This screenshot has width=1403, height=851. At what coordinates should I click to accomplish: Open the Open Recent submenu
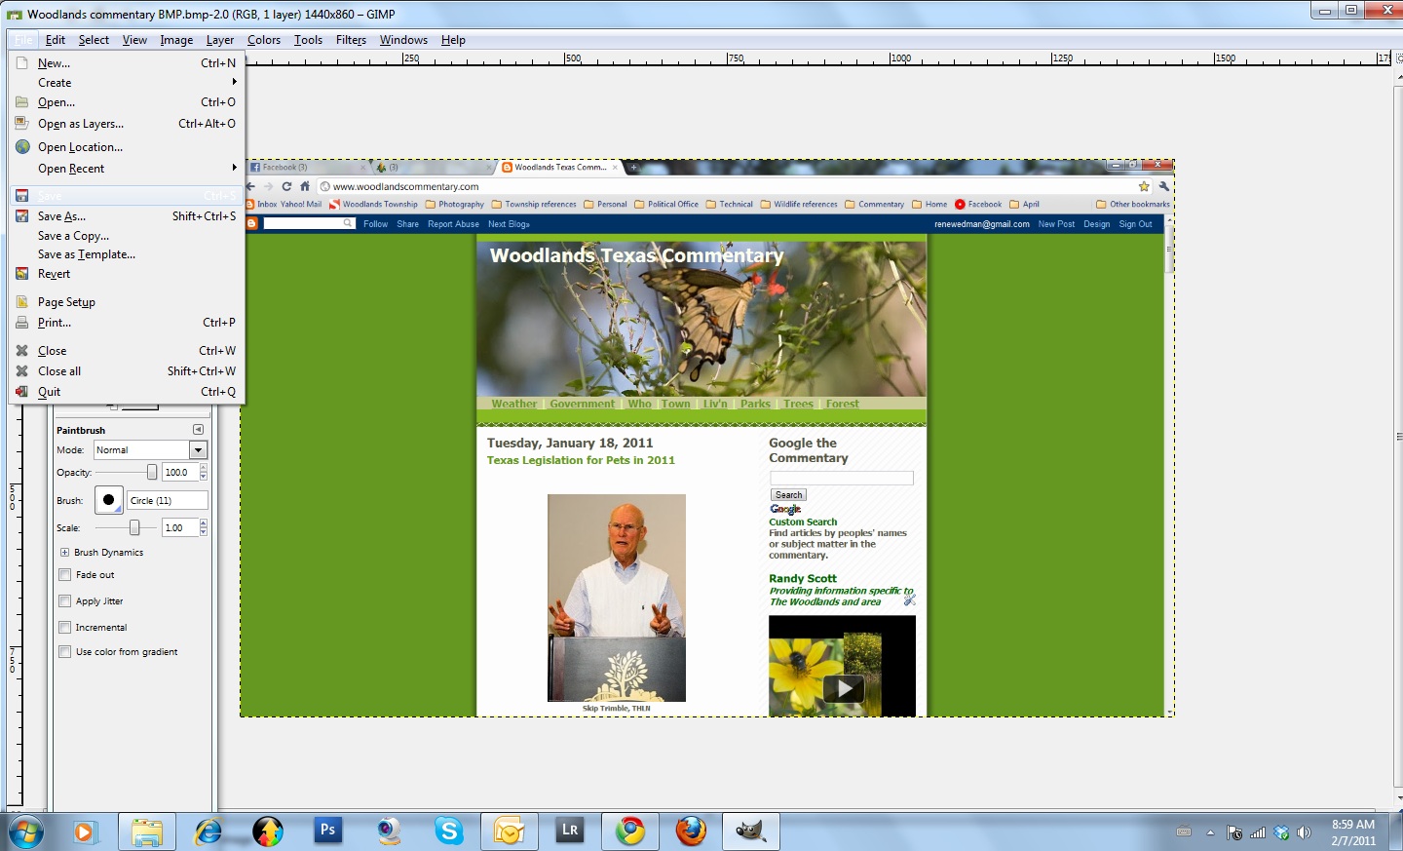pyautogui.click(x=73, y=168)
